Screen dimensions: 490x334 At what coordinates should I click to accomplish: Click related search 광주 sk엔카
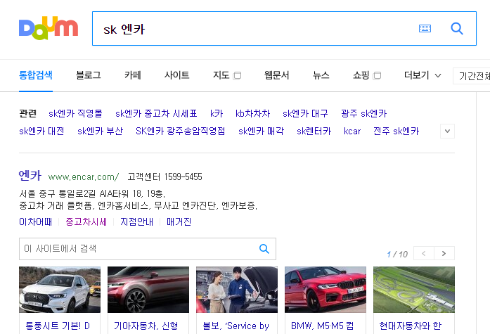tap(364, 113)
